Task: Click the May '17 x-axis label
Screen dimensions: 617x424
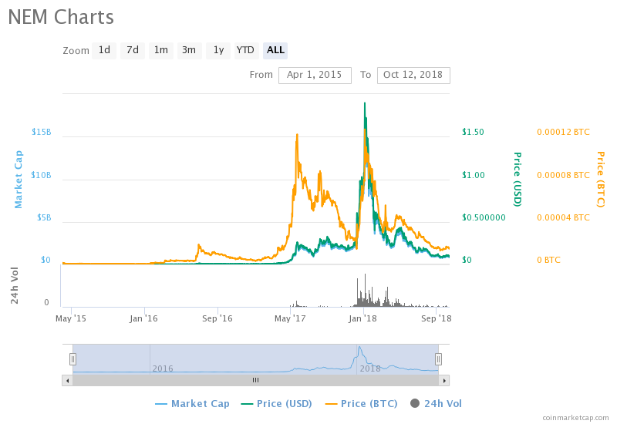Action: 290,318
